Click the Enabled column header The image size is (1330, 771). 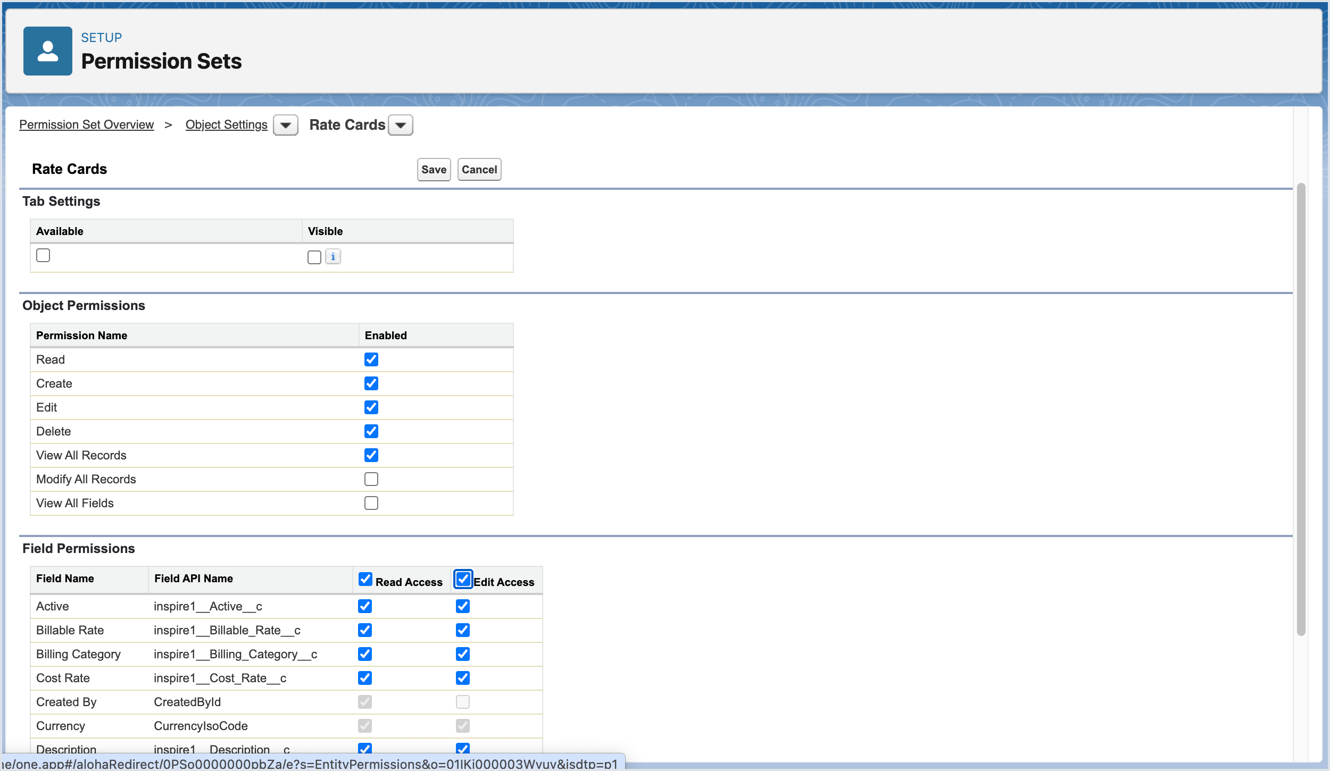[386, 336]
